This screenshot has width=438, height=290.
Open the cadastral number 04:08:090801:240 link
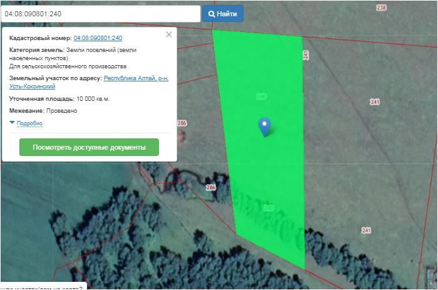tap(98, 38)
